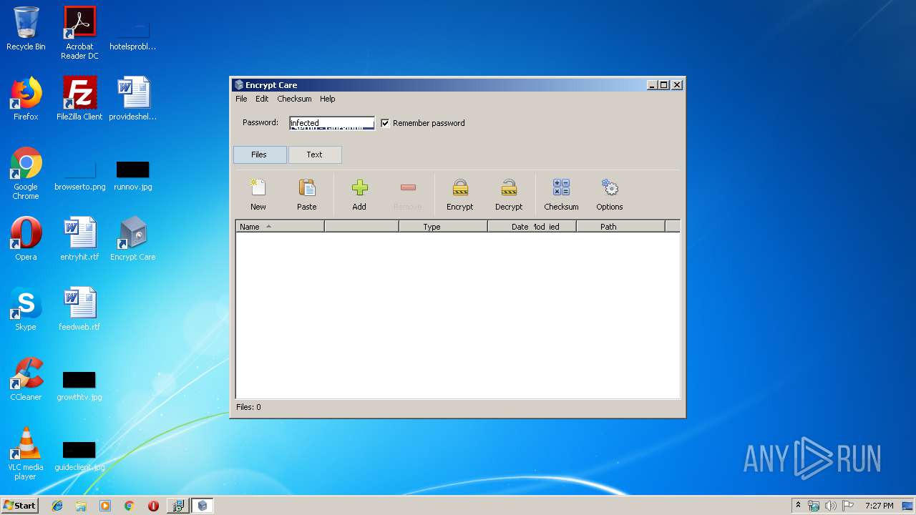
Task: Select the FileZilla Client desktop shortcut
Action: 79,99
